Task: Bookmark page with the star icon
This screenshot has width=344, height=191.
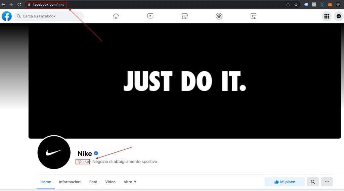Action: (296, 5)
